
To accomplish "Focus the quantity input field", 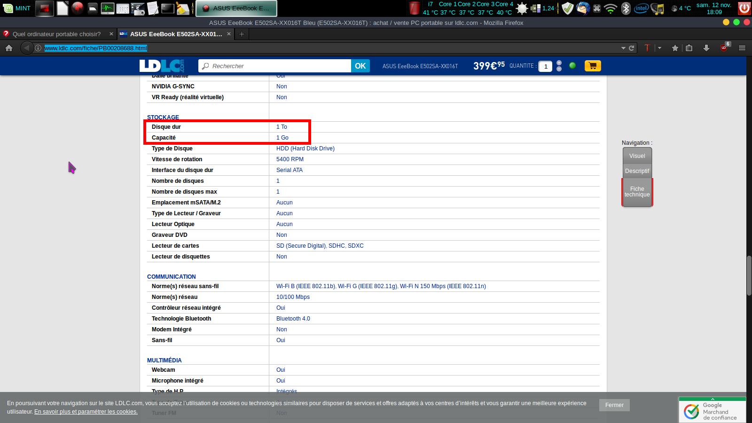I will 545,66.
